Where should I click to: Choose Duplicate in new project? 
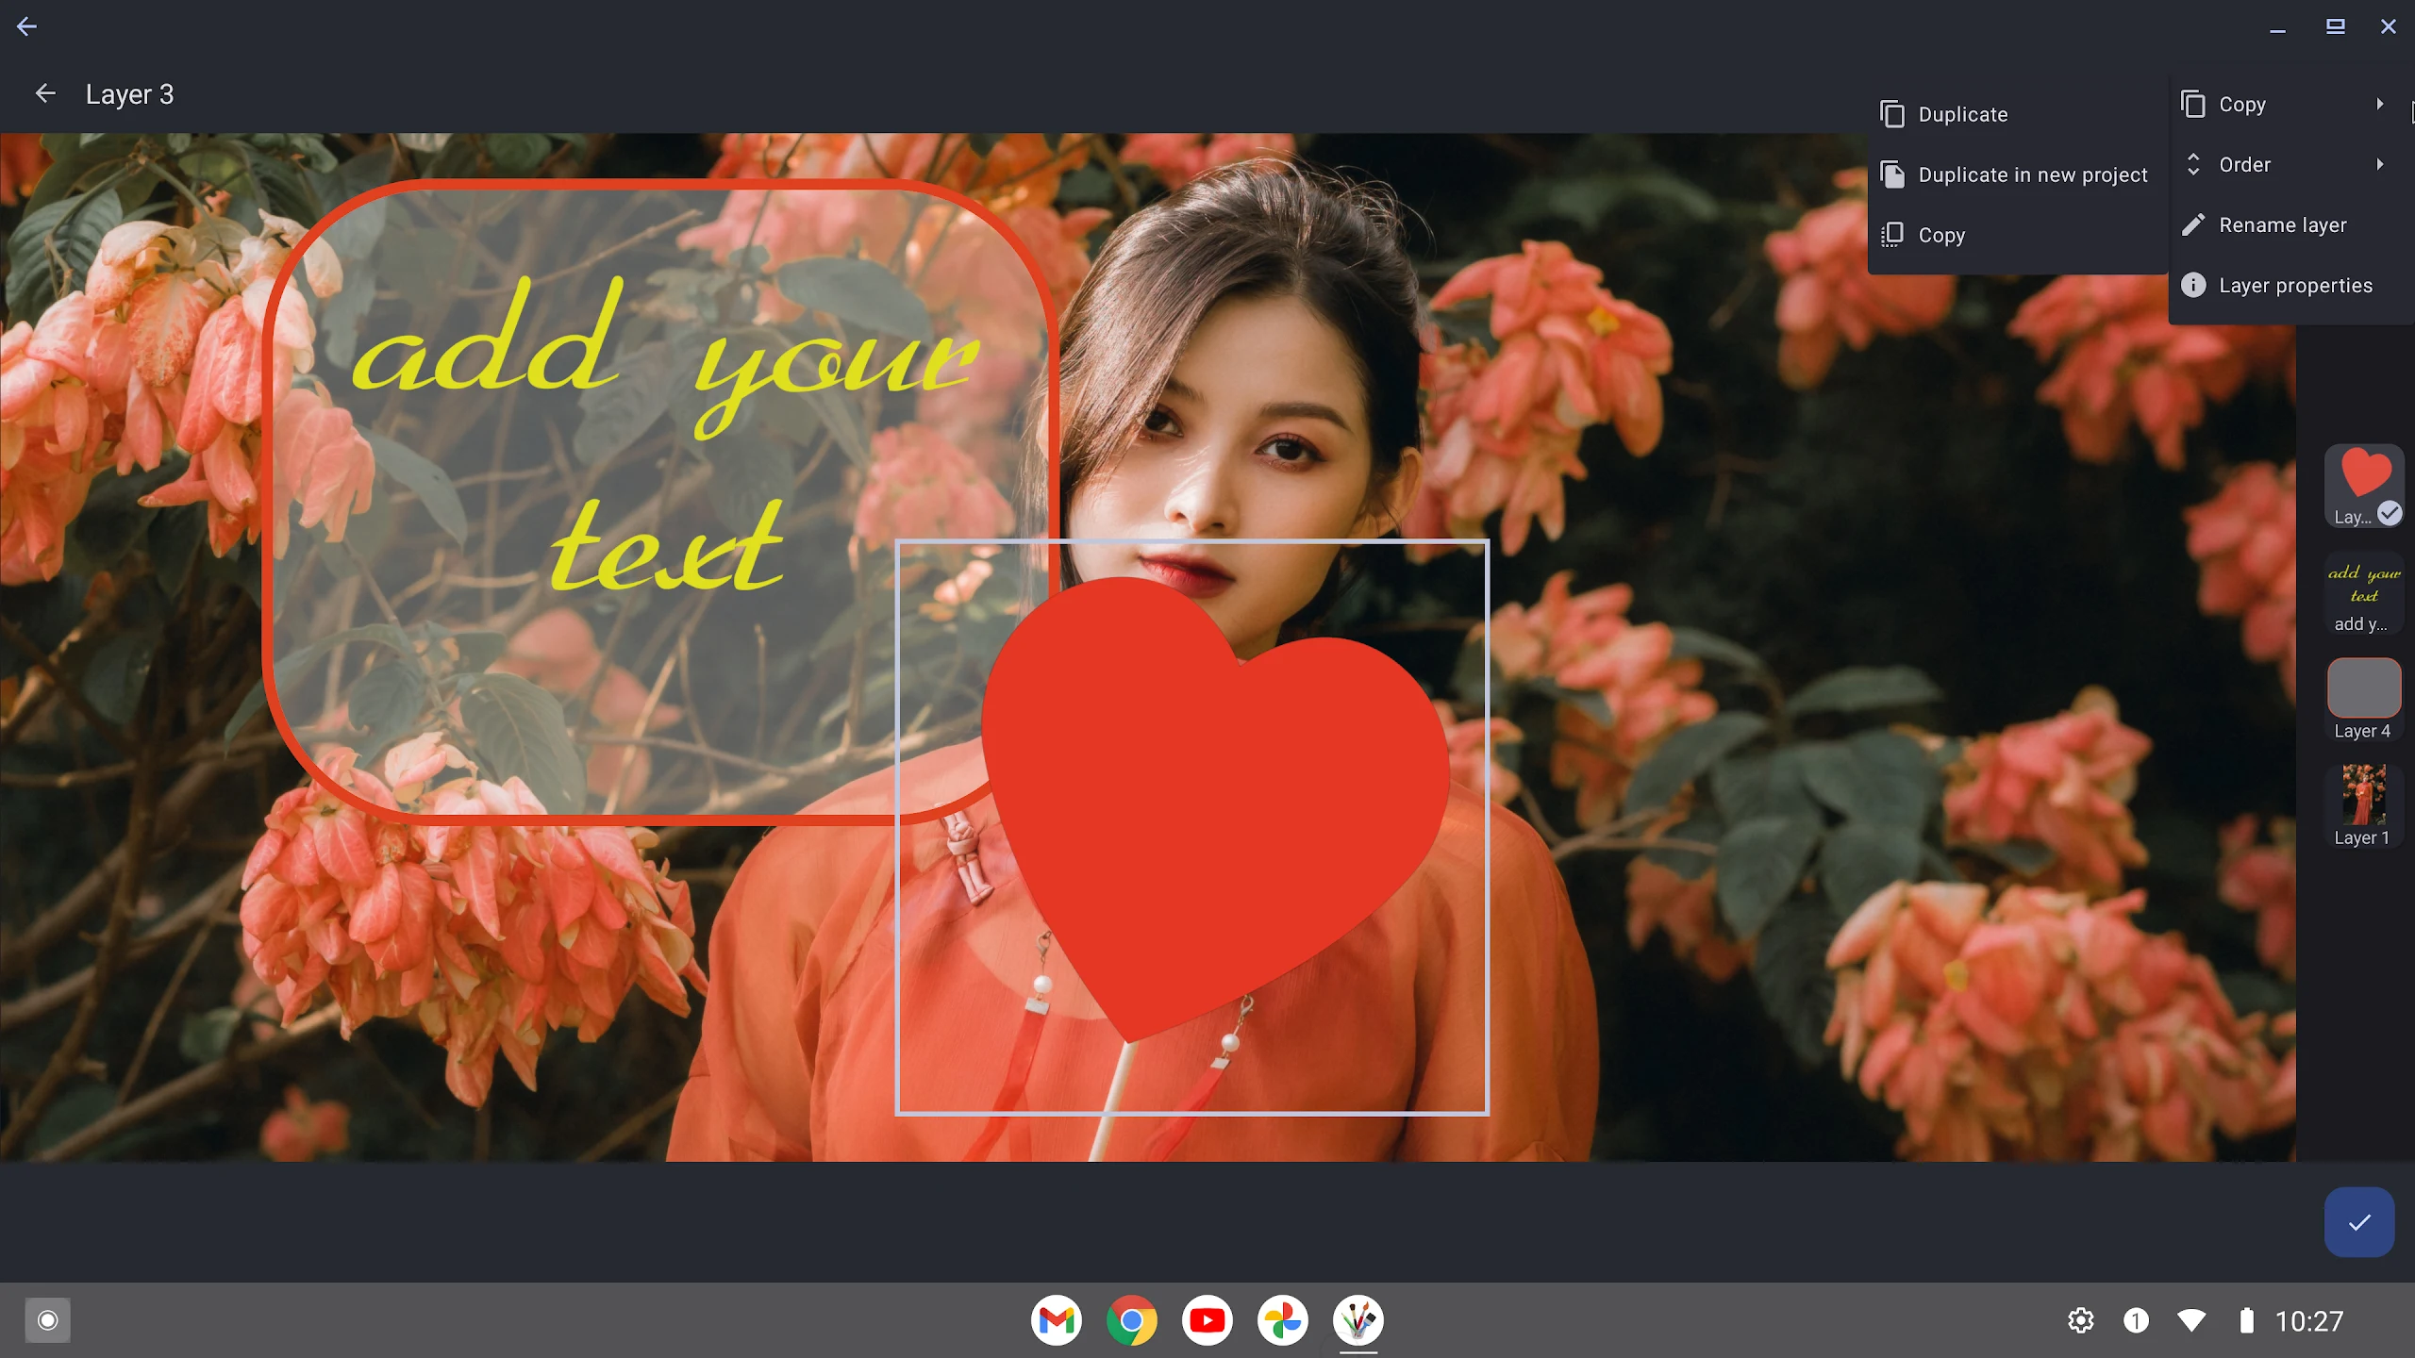[x=2032, y=174]
